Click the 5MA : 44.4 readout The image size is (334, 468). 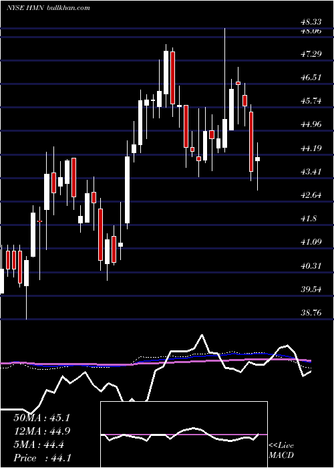39,445
